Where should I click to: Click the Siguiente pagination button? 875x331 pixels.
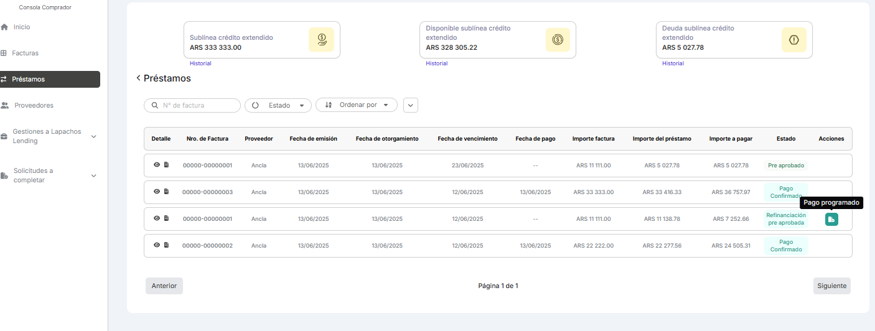pyautogui.click(x=831, y=286)
